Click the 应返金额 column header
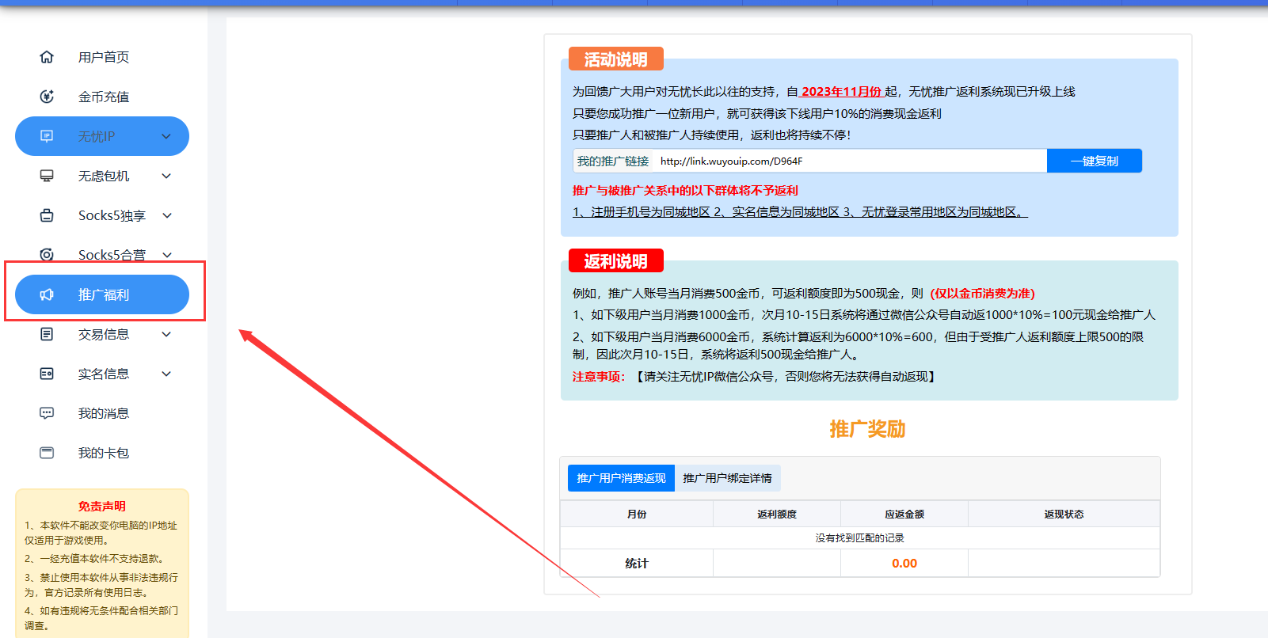1268x638 pixels. tap(904, 514)
